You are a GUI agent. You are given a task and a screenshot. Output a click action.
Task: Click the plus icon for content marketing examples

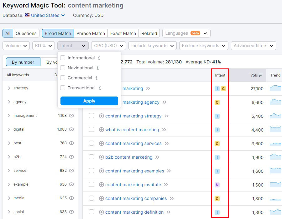(x=102, y=171)
